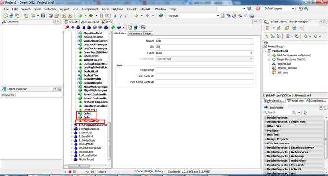This screenshot has width=328, height=176.
Task: Click the Save All toolbar icon
Action: click(x=50, y=16)
